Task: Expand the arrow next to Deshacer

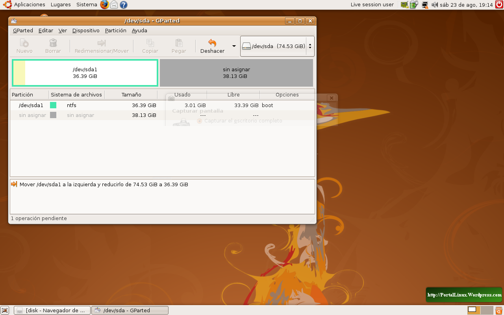Action: [x=234, y=46]
